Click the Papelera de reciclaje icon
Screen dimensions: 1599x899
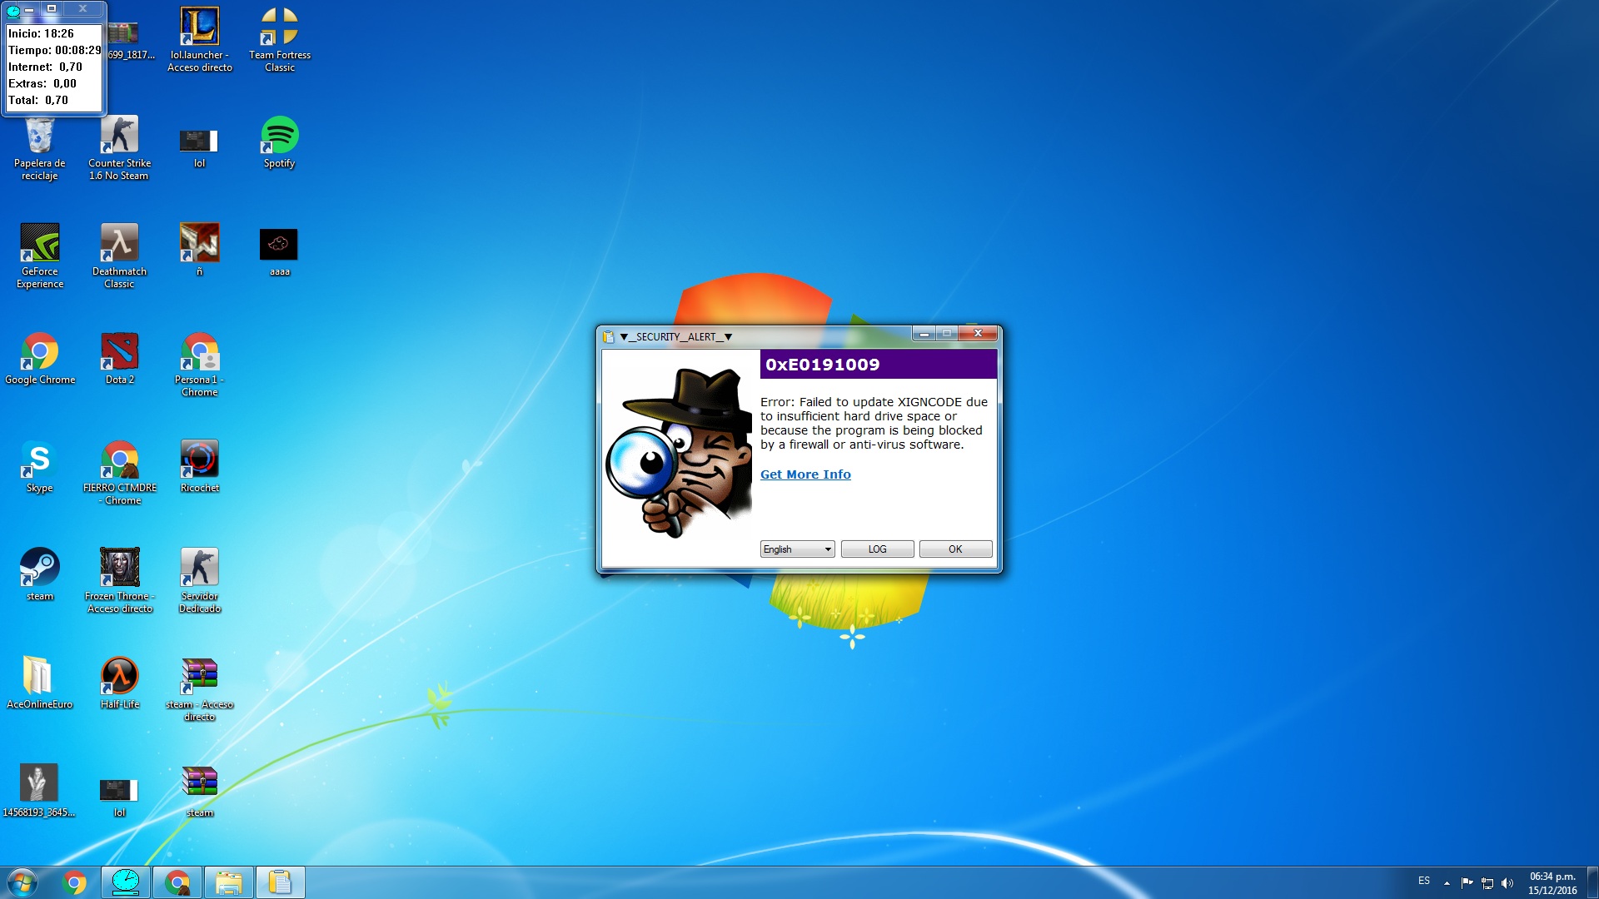coord(39,140)
